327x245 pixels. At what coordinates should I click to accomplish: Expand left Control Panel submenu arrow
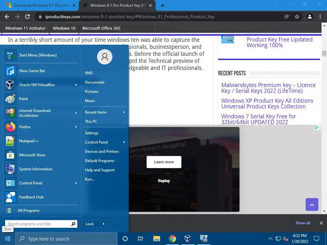click(76, 183)
